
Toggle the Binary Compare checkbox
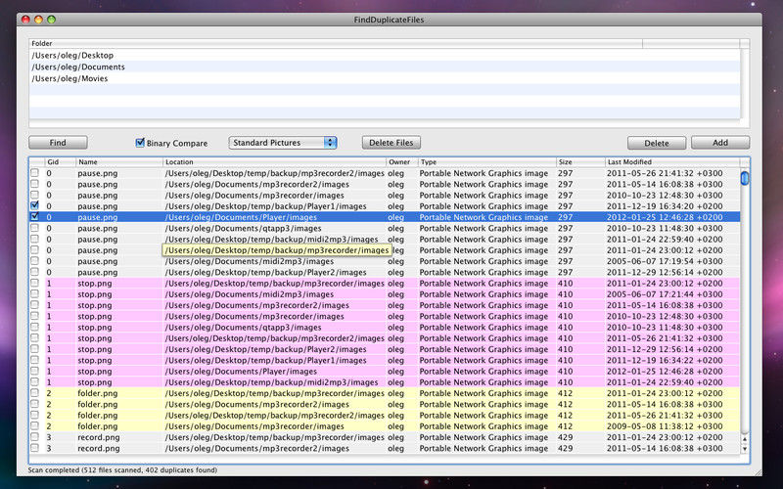click(140, 143)
